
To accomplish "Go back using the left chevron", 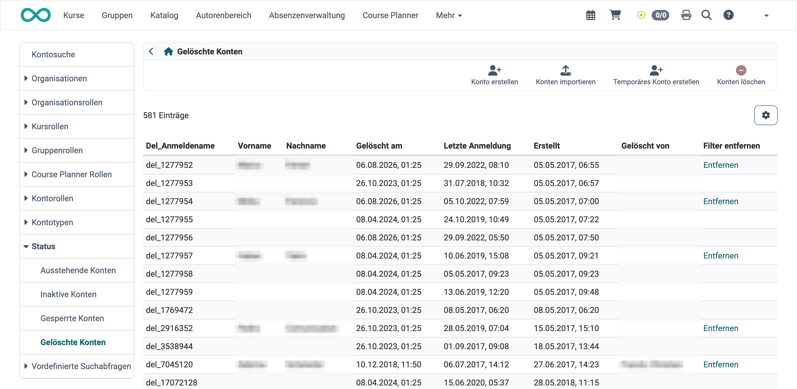I will point(151,51).
